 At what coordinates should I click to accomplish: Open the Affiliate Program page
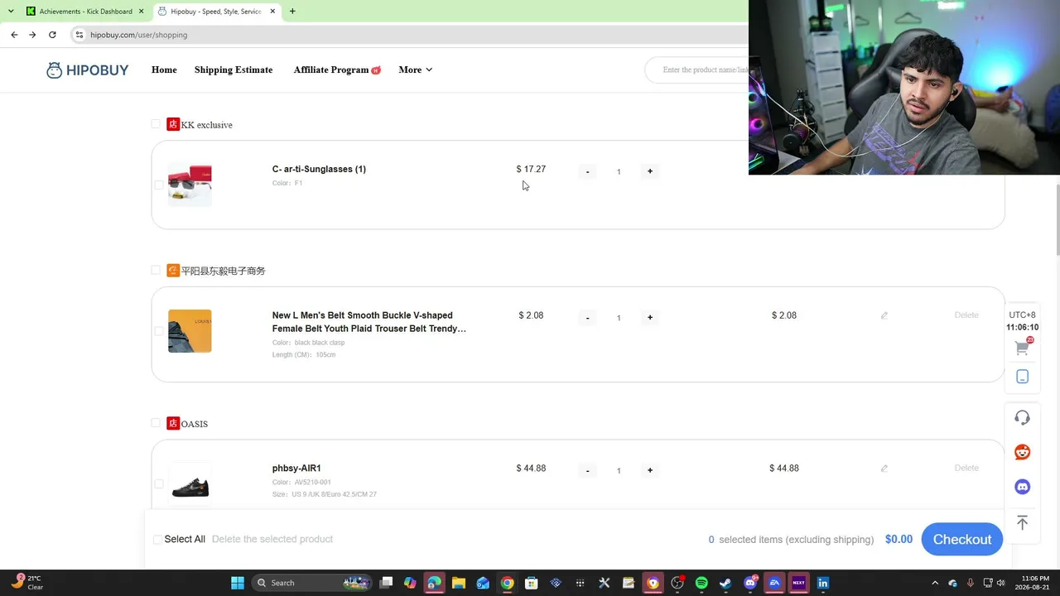[336, 70]
